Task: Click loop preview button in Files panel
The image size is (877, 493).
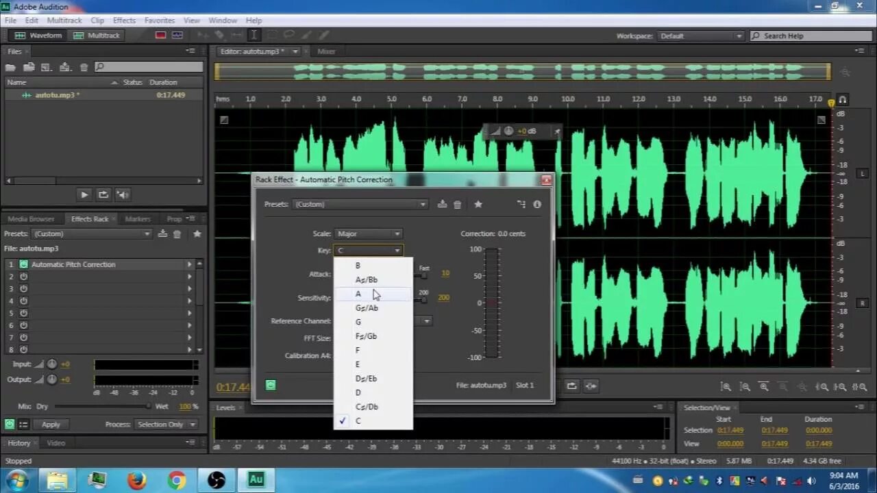Action: click(x=103, y=194)
